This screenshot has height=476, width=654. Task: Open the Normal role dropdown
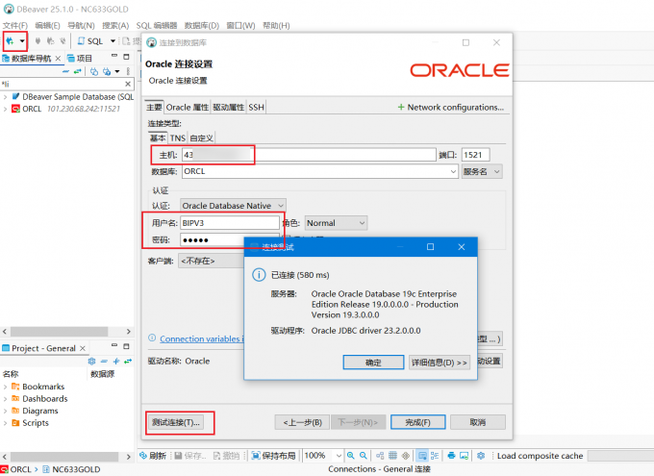pos(336,223)
